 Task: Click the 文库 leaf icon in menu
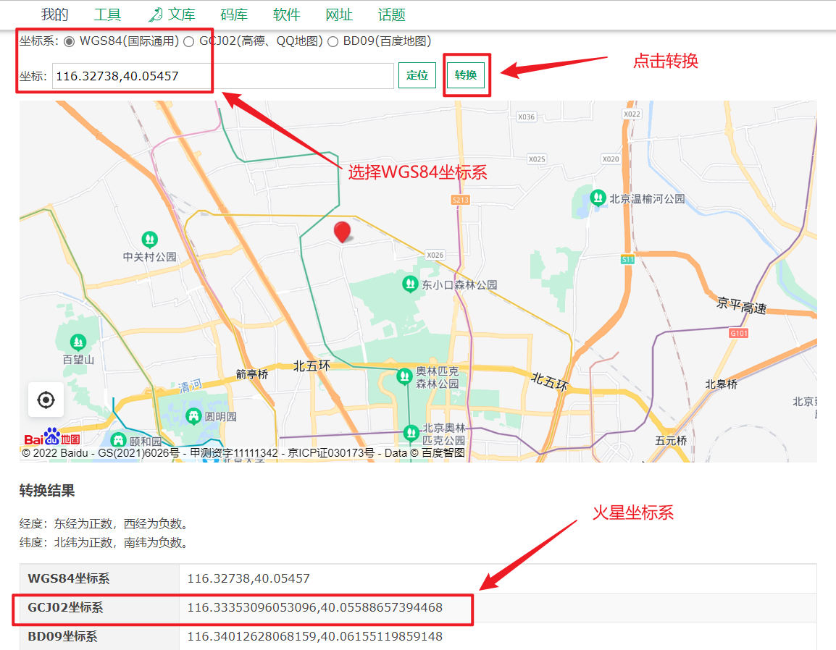coord(156,15)
